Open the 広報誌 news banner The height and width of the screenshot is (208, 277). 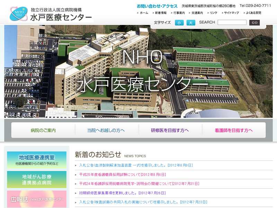(37, 199)
